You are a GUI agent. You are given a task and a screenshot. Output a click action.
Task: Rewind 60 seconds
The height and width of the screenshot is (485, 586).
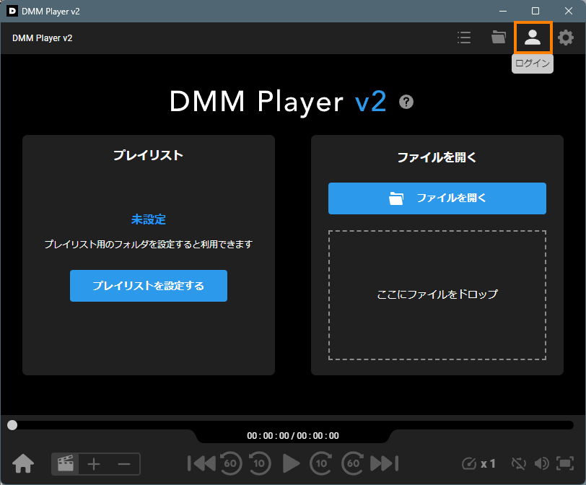click(x=230, y=463)
